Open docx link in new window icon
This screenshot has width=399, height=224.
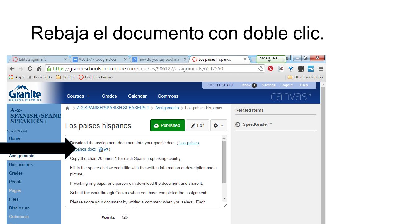106,150
